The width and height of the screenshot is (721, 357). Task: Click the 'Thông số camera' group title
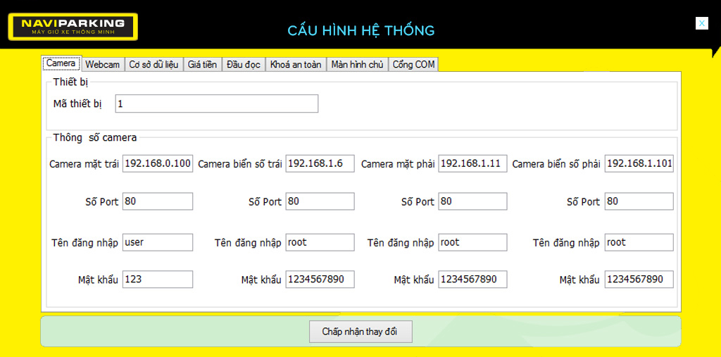95,137
